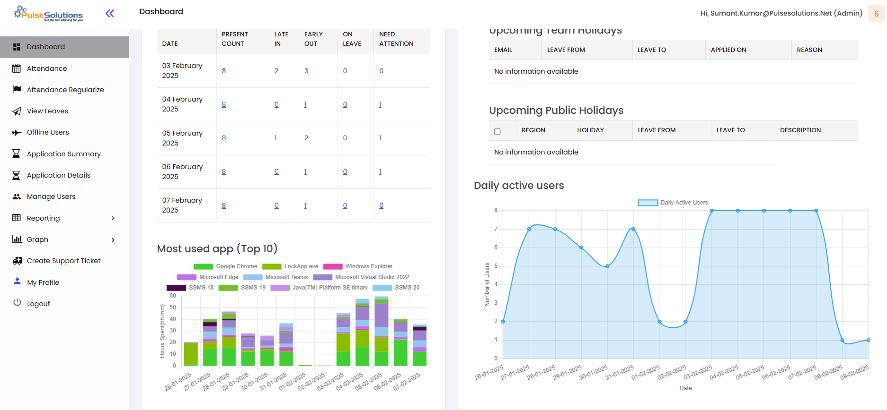Screen dimensions: 887x410
Task: Tick the Upcoming Public Holidays header checkbox
Action: [x=497, y=131]
